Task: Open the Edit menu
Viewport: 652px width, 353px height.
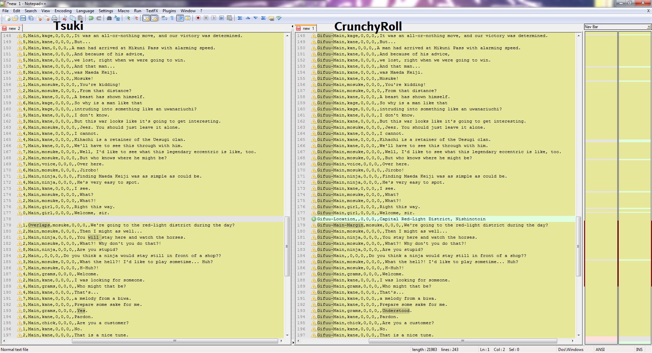Action: pyautogui.click(x=16, y=11)
